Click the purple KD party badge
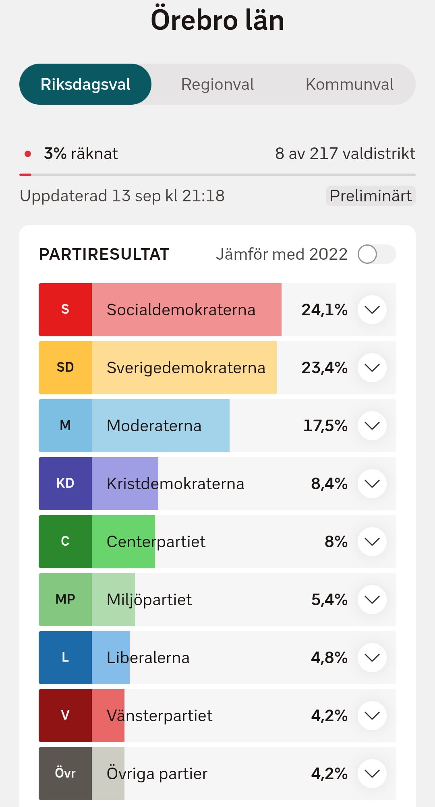435x807 pixels. (x=65, y=484)
